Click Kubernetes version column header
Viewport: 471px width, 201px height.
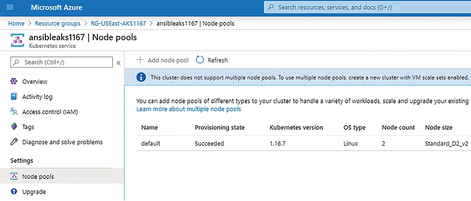[296, 127]
